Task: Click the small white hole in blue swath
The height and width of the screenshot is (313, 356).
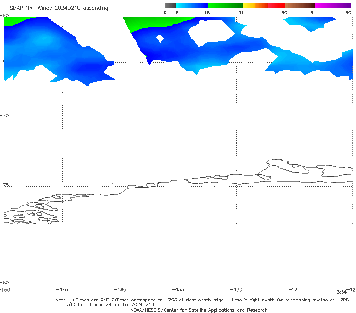Action: pos(160,39)
